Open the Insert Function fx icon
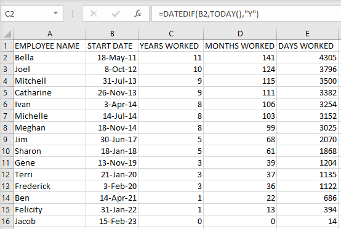 pos(138,14)
